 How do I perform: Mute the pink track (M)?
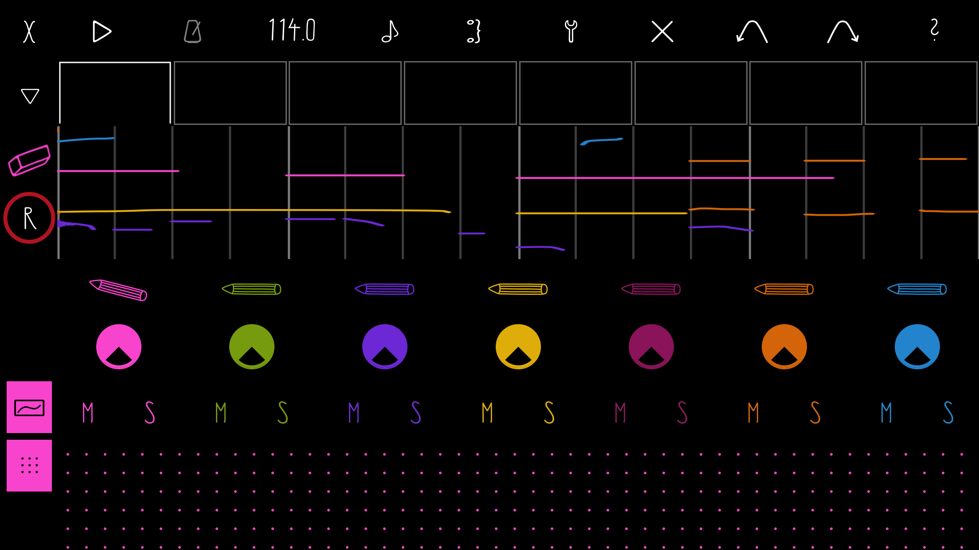click(x=88, y=413)
